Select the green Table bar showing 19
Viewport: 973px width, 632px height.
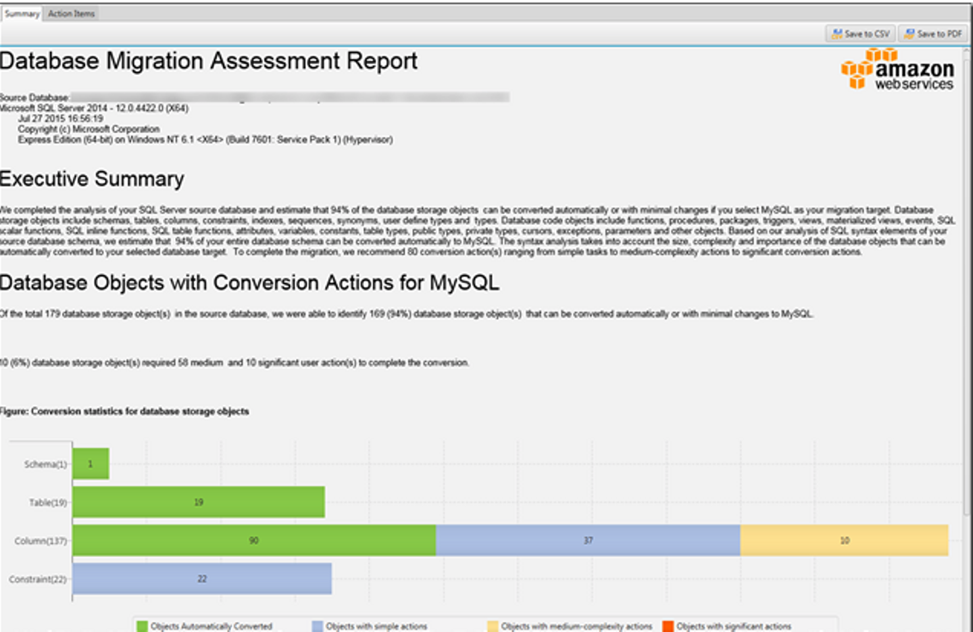(x=199, y=502)
